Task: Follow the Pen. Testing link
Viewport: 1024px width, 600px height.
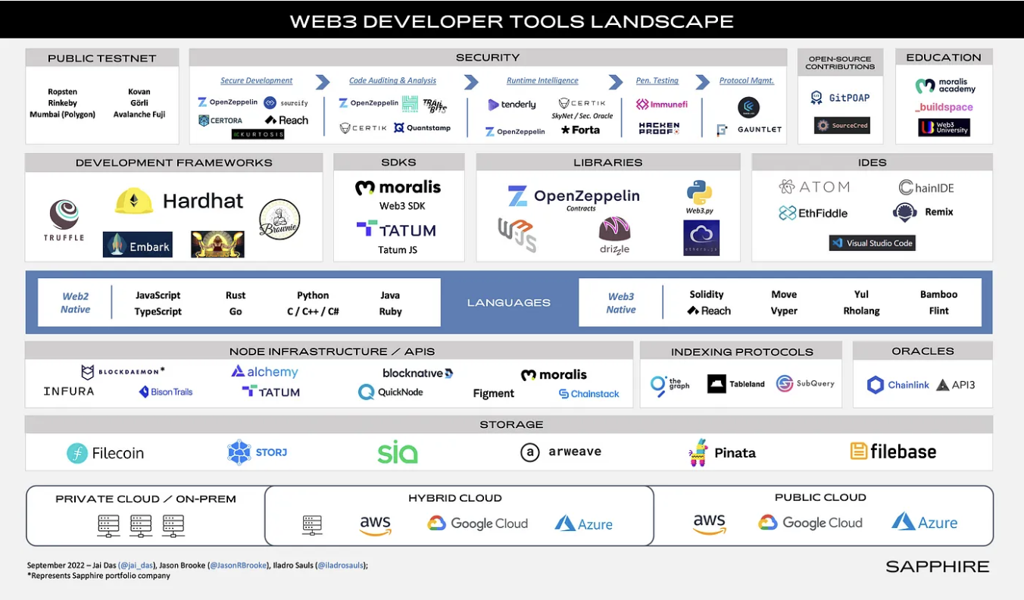Action: click(x=657, y=80)
